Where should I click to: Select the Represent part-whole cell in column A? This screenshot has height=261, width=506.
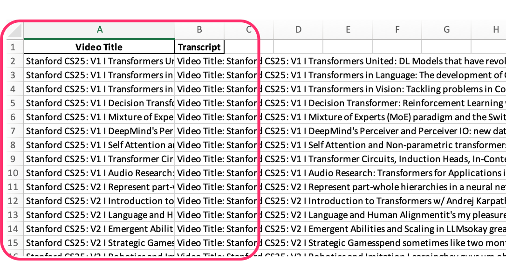coord(99,187)
